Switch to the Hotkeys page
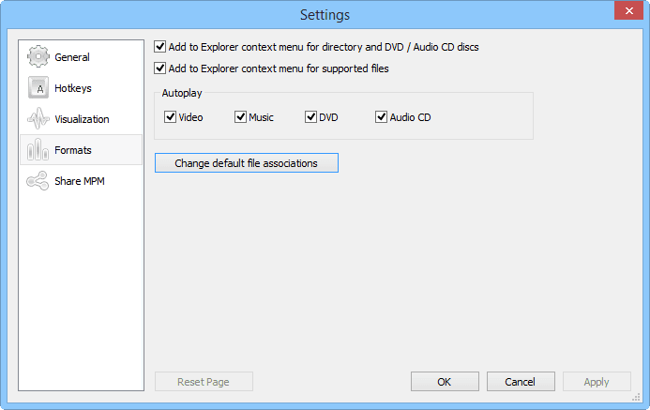The width and height of the screenshot is (650, 410). pos(73,88)
